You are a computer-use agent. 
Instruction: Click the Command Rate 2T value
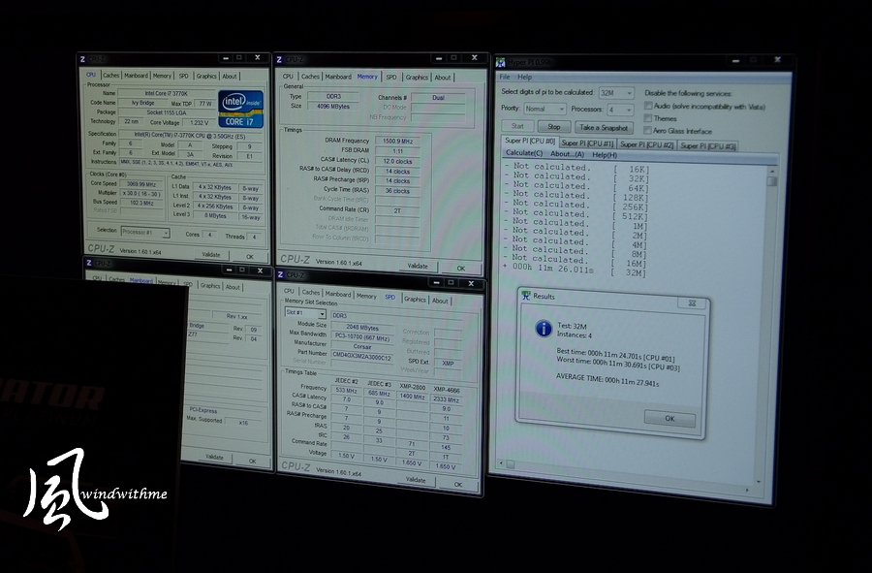pos(397,210)
